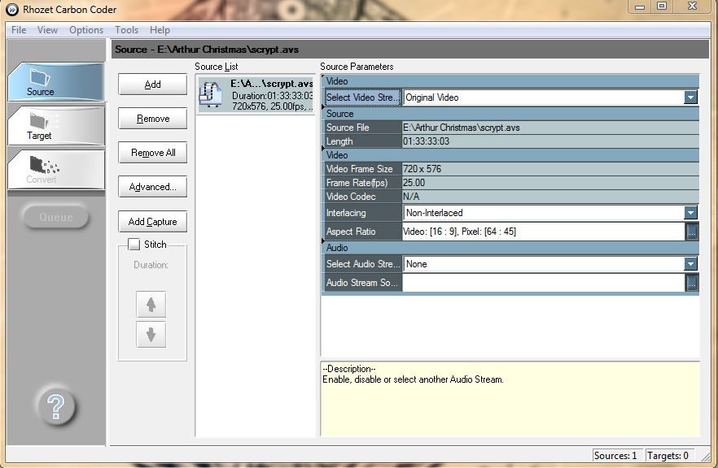
Task: Collapse the Video details section below Length
Action: point(510,155)
